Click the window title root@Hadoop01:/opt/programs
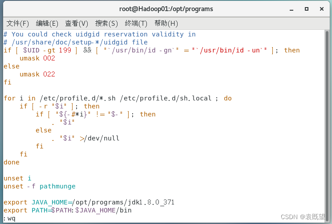This screenshot has height=224, width=332. point(166,9)
